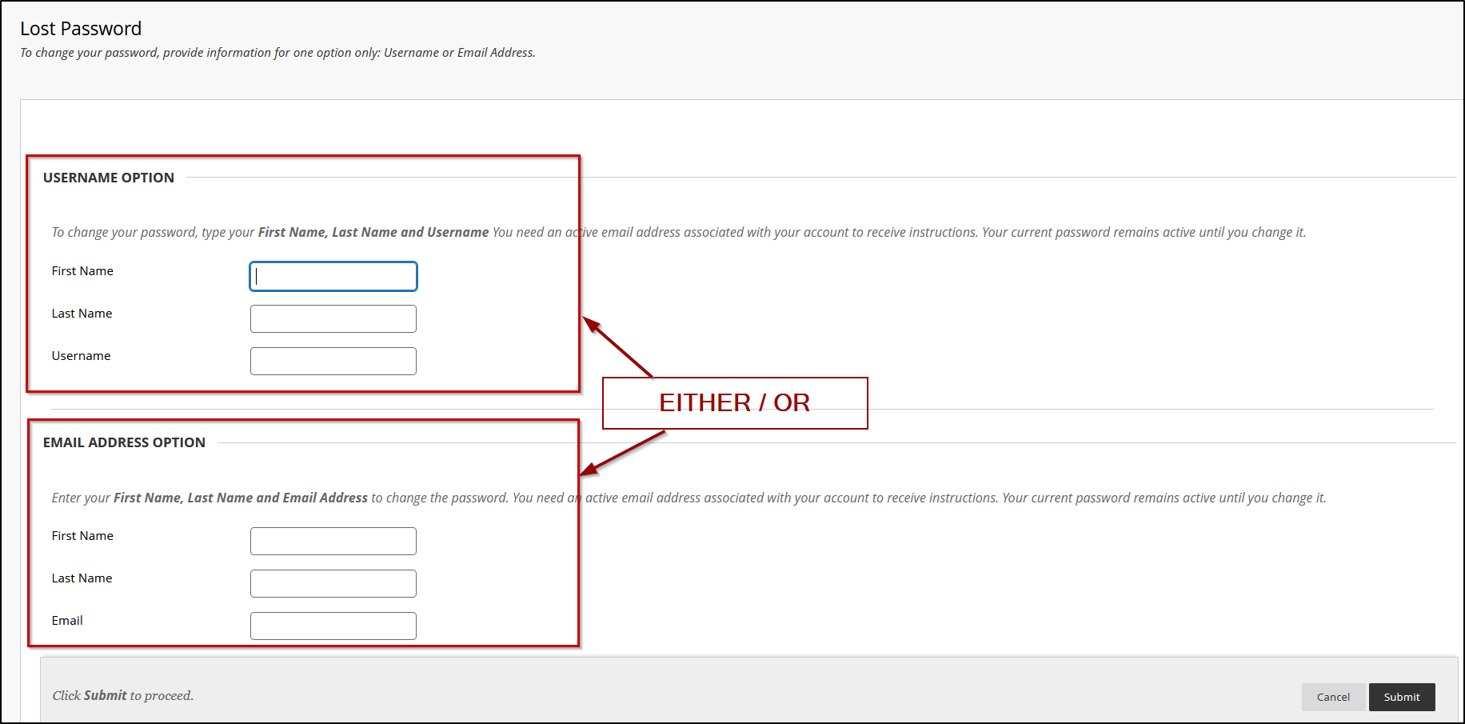Image resolution: width=1465 pixels, height=724 pixels.
Task: Click the instruction text below Lost Password
Action: [277, 53]
